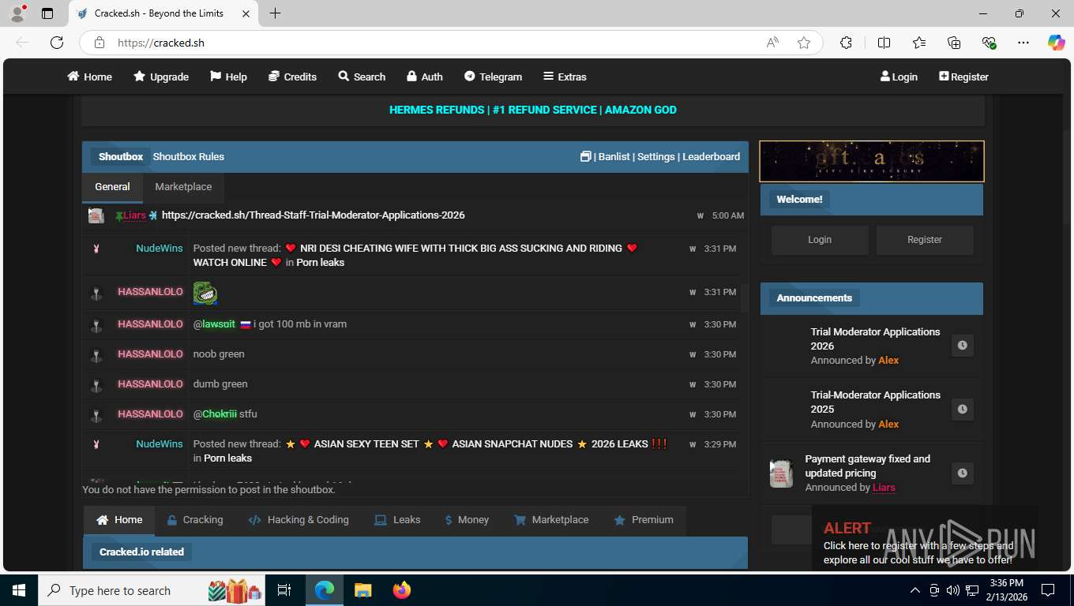1074x606 pixels.
Task: Click the HASSANLOLO username beside 'noob green'
Action: [x=150, y=354]
